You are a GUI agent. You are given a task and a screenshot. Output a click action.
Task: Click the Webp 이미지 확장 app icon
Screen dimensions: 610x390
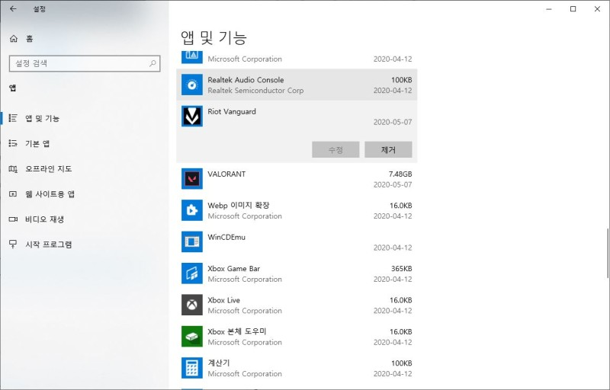(x=192, y=210)
